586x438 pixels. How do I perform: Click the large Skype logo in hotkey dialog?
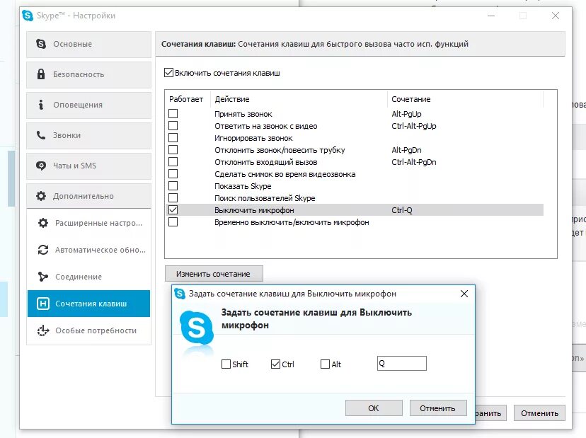point(197,328)
